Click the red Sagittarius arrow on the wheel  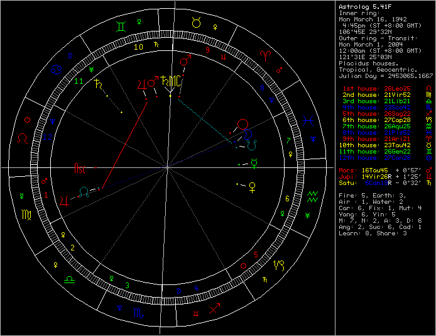(x=215, y=309)
